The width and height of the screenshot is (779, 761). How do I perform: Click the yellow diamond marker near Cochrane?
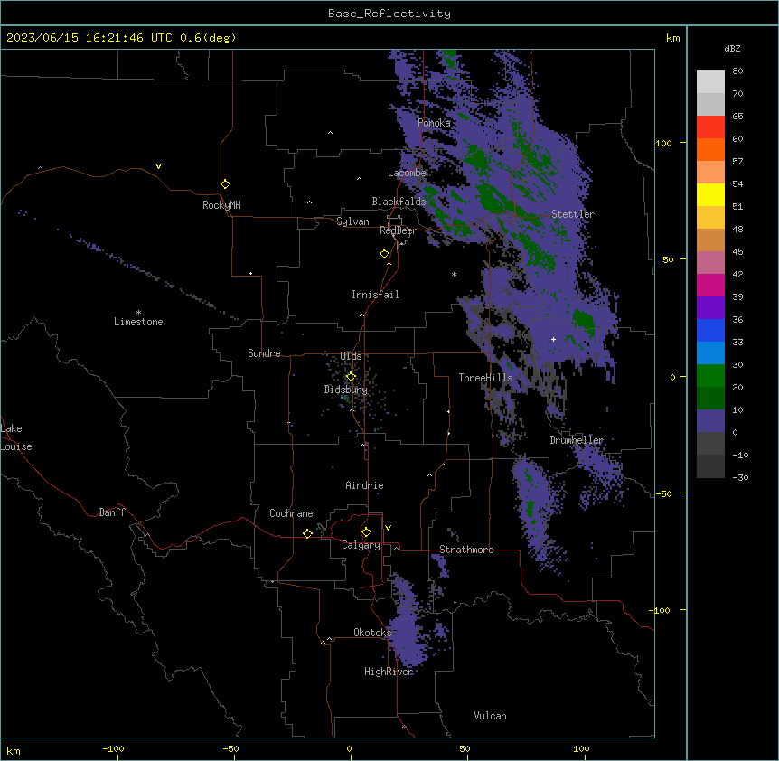[x=307, y=533]
